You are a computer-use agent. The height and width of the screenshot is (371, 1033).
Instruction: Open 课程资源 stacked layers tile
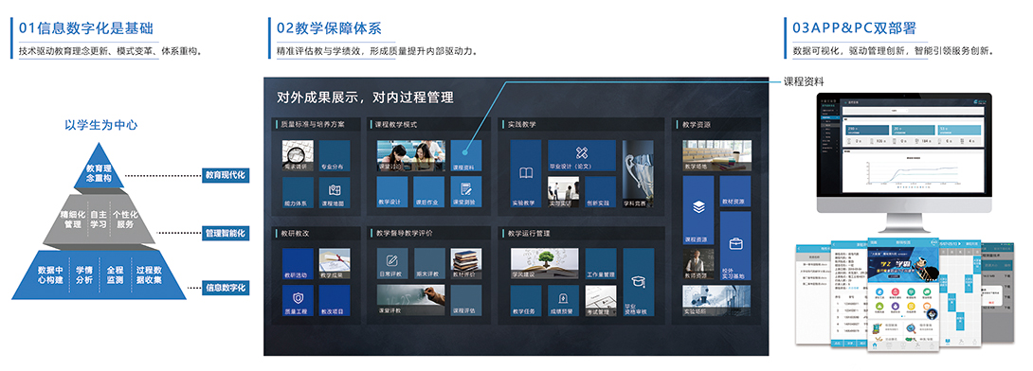[x=699, y=211]
